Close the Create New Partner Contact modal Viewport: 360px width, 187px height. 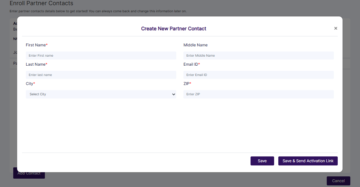pos(335,28)
